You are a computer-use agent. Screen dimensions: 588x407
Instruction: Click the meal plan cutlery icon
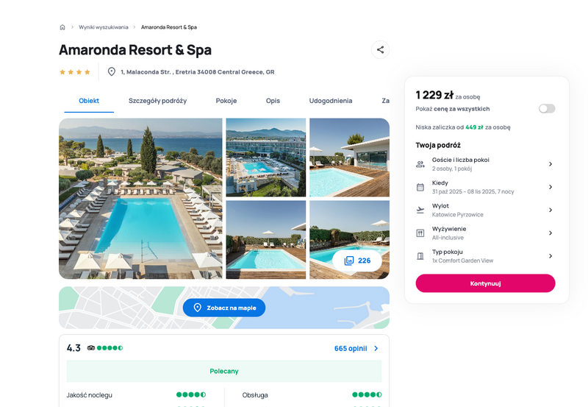(x=420, y=233)
